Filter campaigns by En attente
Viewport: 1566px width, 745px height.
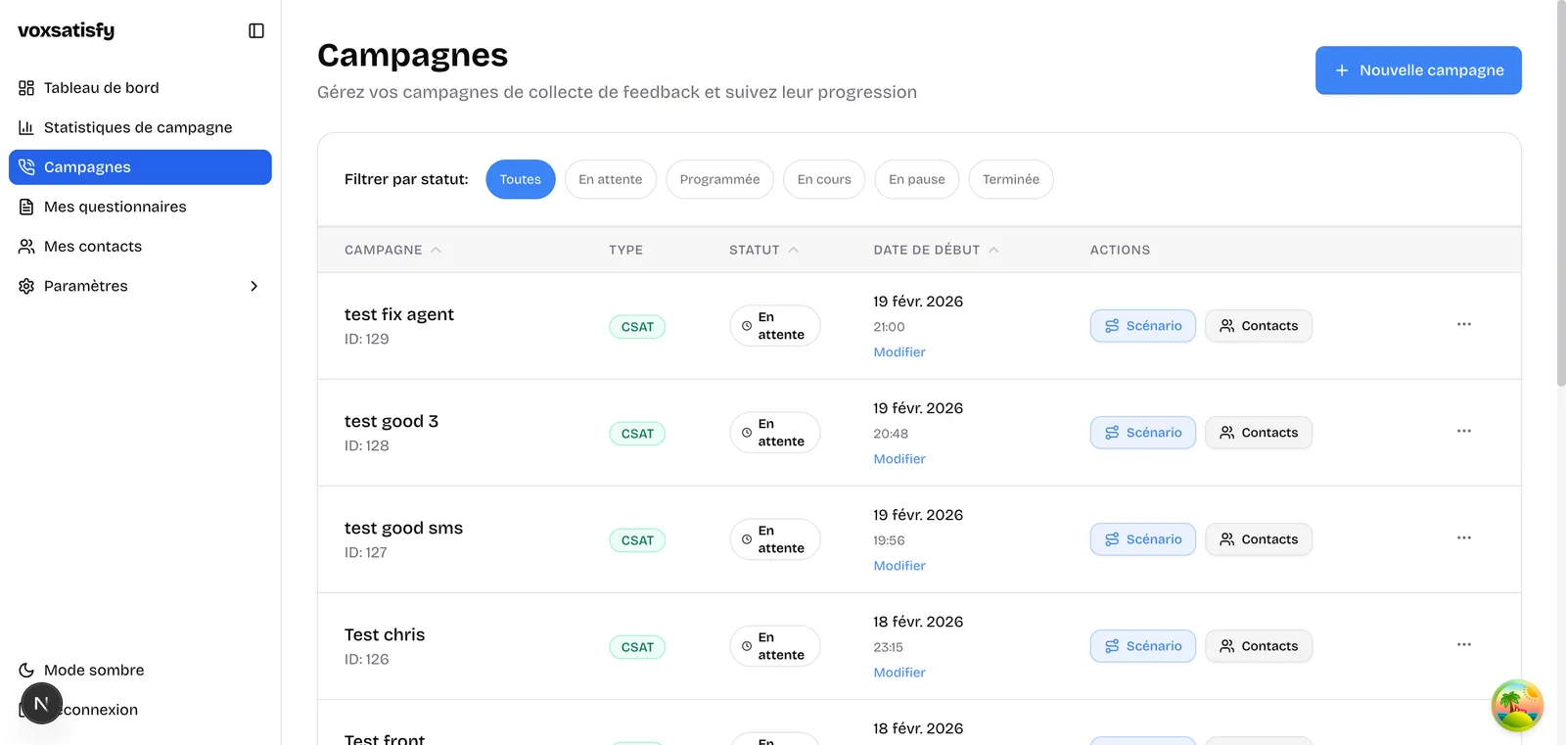click(x=611, y=179)
